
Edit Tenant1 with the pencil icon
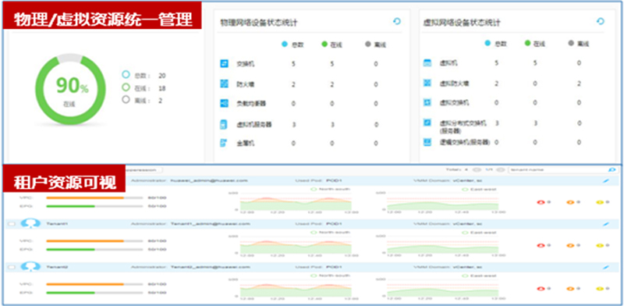606,224
